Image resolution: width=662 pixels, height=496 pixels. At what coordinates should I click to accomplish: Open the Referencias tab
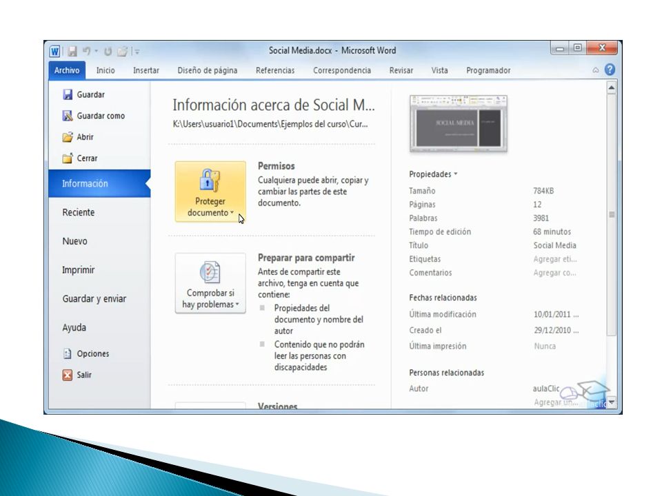pyautogui.click(x=275, y=70)
